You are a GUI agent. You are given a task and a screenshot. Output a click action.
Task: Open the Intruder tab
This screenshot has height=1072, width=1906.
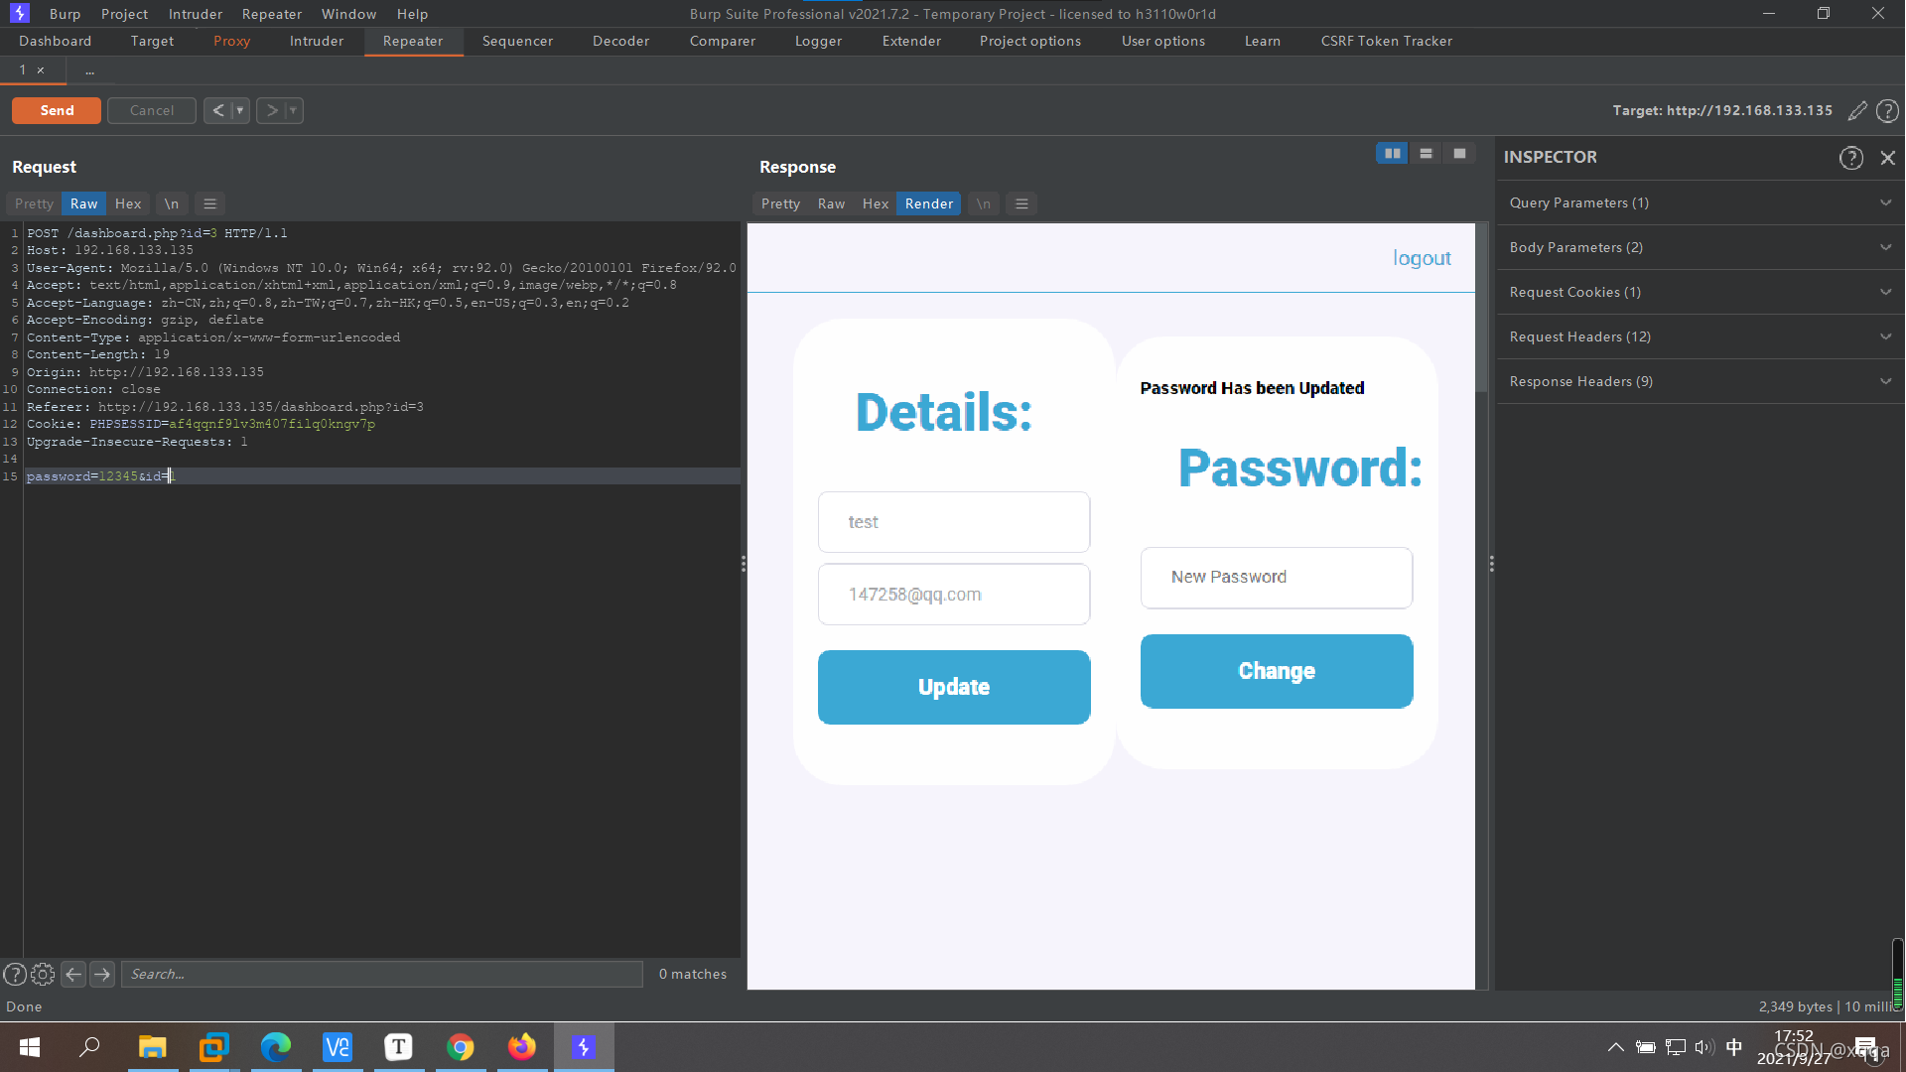pyautogui.click(x=317, y=41)
